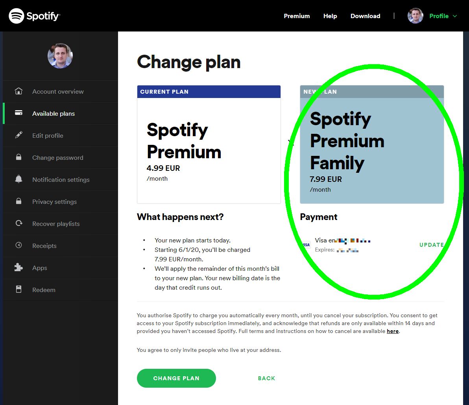Open the Receipts clock icon
The image size is (469, 405).
(x=18, y=245)
